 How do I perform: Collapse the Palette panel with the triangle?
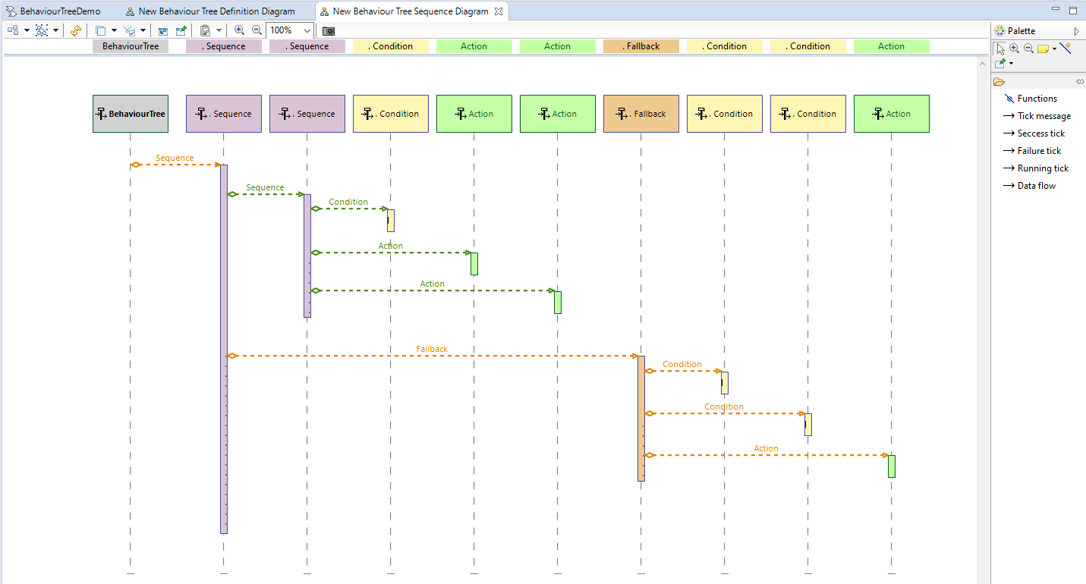[x=1076, y=31]
